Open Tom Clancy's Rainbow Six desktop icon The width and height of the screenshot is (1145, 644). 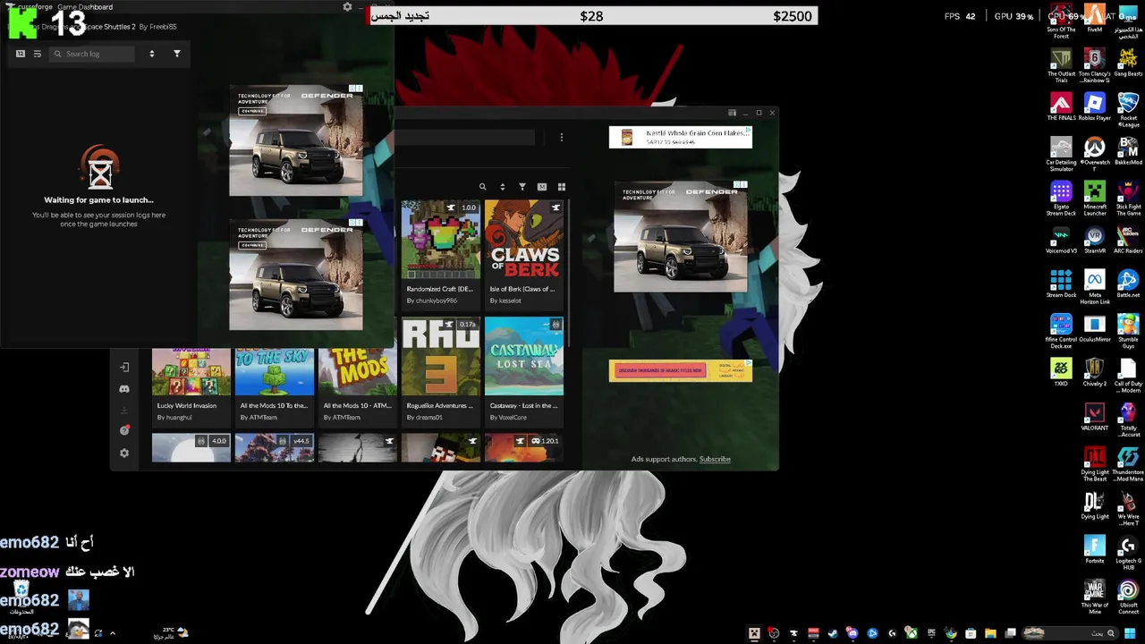pyautogui.click(x=1094, y=66)
